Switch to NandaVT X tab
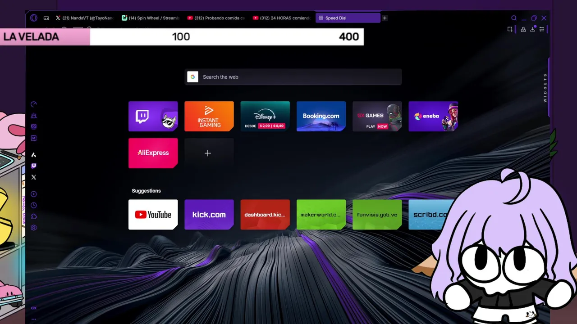 pyautogui.click(x=84, y=18)
